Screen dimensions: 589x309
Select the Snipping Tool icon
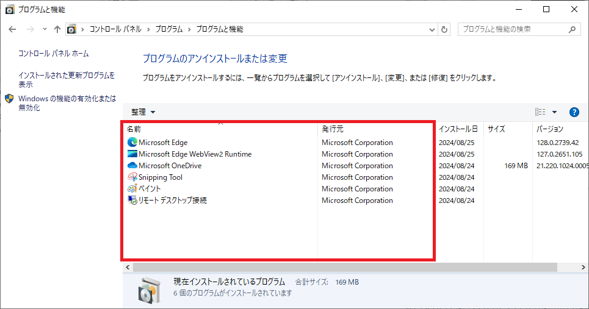point(132,177)
